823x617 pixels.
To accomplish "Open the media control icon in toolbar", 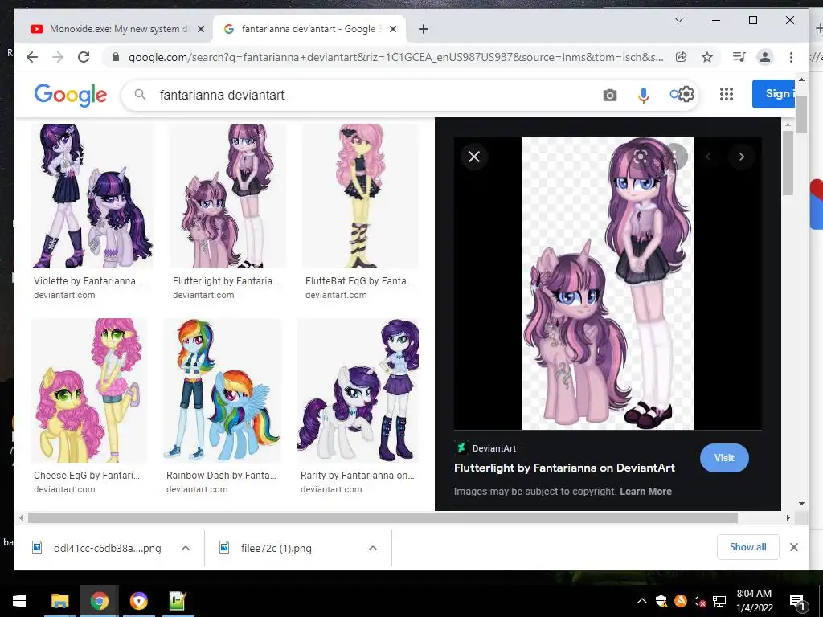I will pyautogui.click(x=739, y=57).
